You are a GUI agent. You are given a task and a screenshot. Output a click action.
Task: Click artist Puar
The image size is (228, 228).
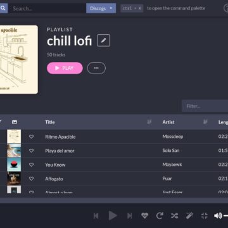tap(167, 179)
